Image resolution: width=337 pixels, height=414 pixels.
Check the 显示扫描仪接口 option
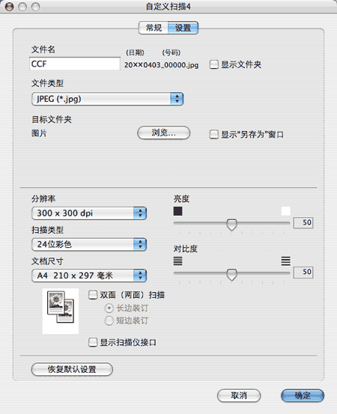pyautogui.click(x=92, y=342)
